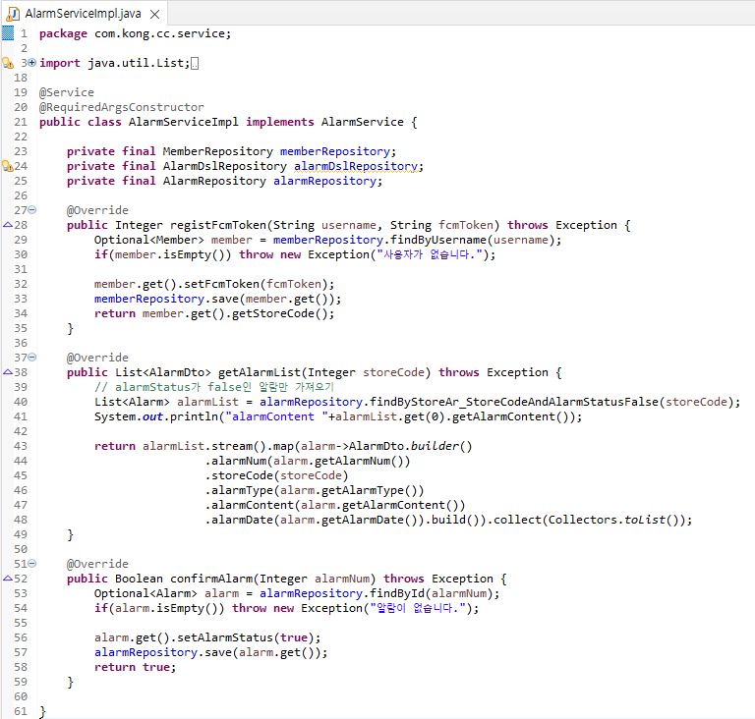Click the AlarmRepository type on line 25
Image resolution: width=755 pixels, height=719 pixels.
(214, 181)
